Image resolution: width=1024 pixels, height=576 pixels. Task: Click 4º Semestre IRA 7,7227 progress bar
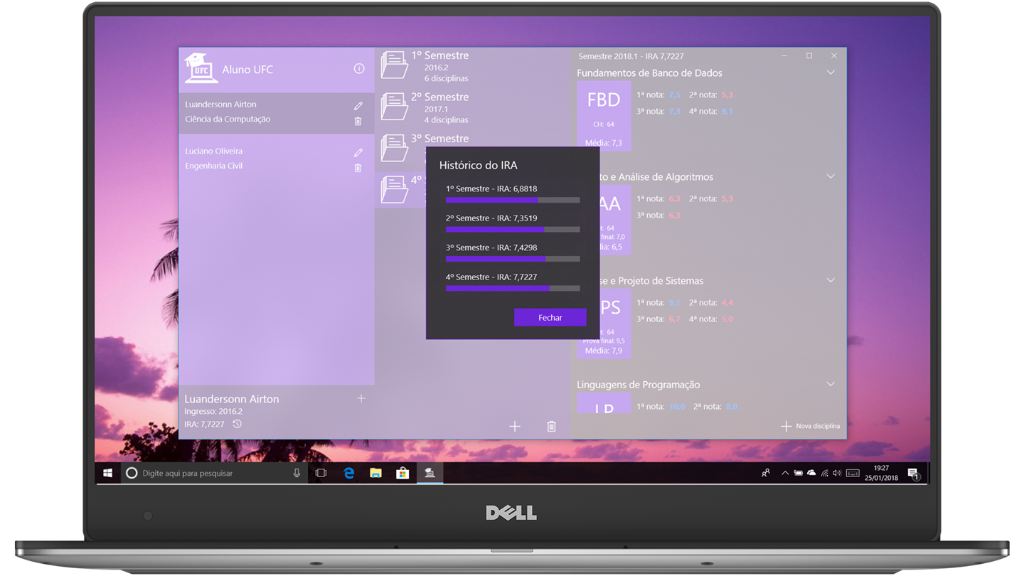tap(513, 288)
